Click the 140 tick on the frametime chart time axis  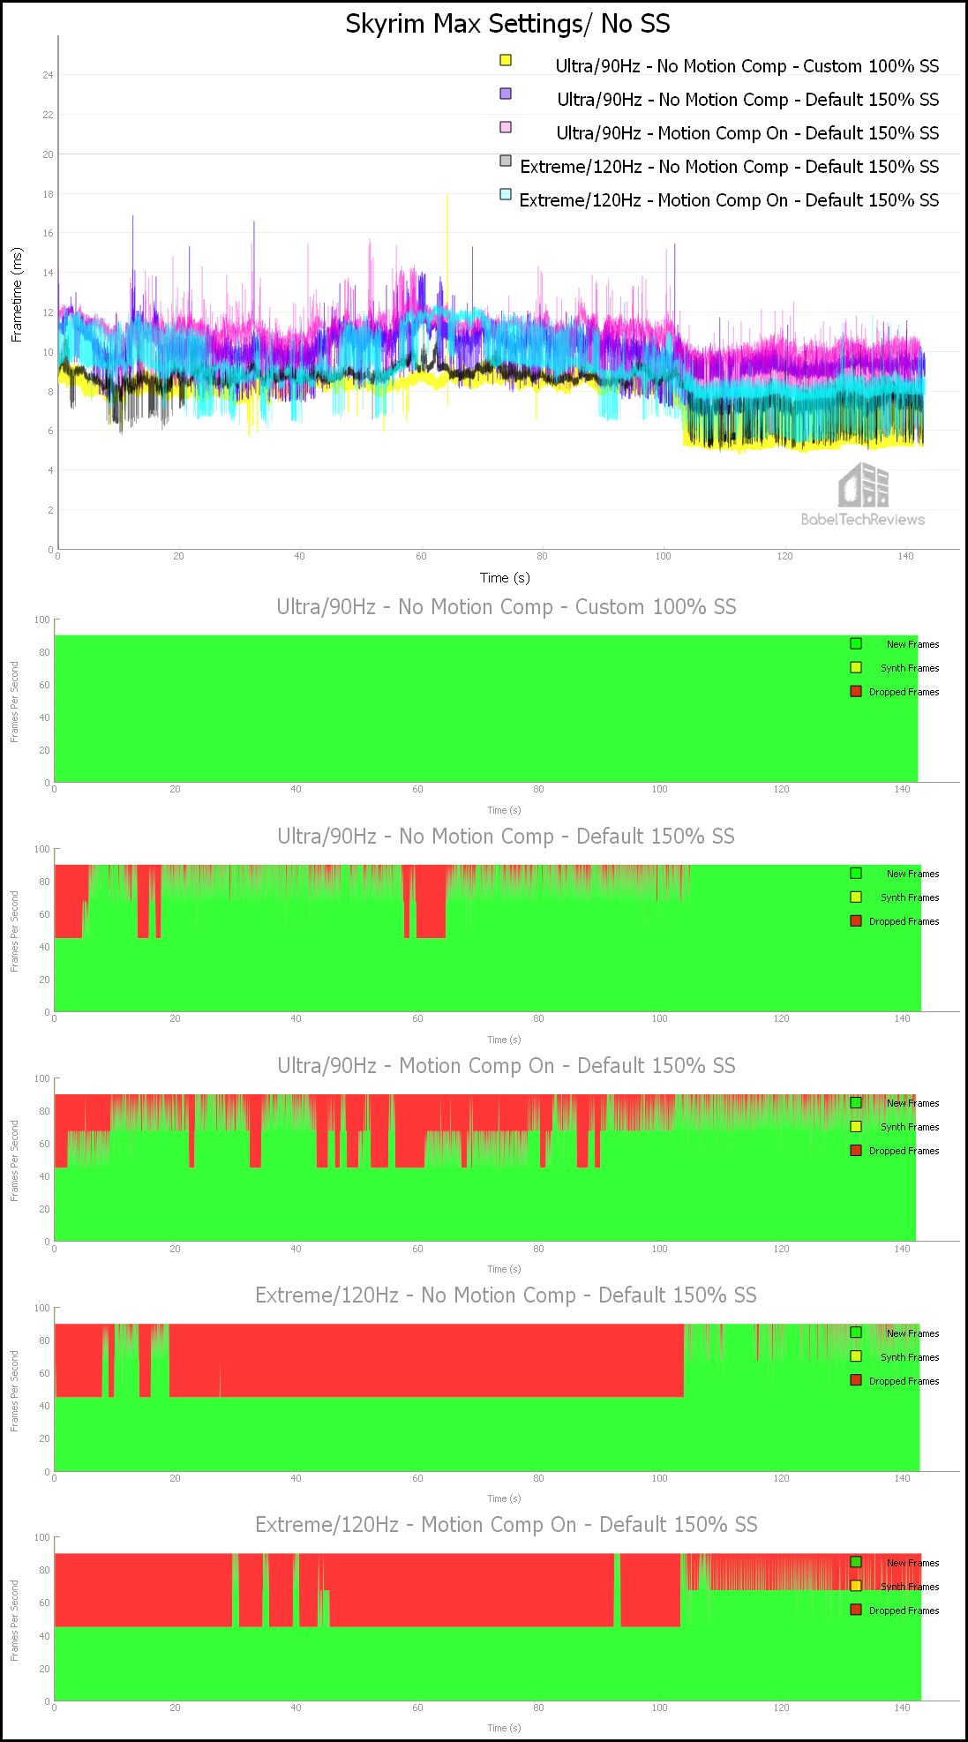pos(906,556)
